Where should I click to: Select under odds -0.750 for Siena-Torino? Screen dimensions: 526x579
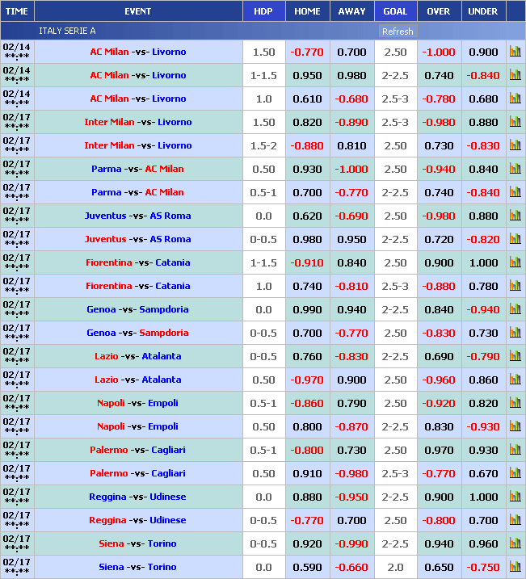[483, 567]
